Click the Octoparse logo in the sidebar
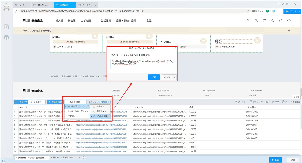302x163 pixels. [6, 7]
